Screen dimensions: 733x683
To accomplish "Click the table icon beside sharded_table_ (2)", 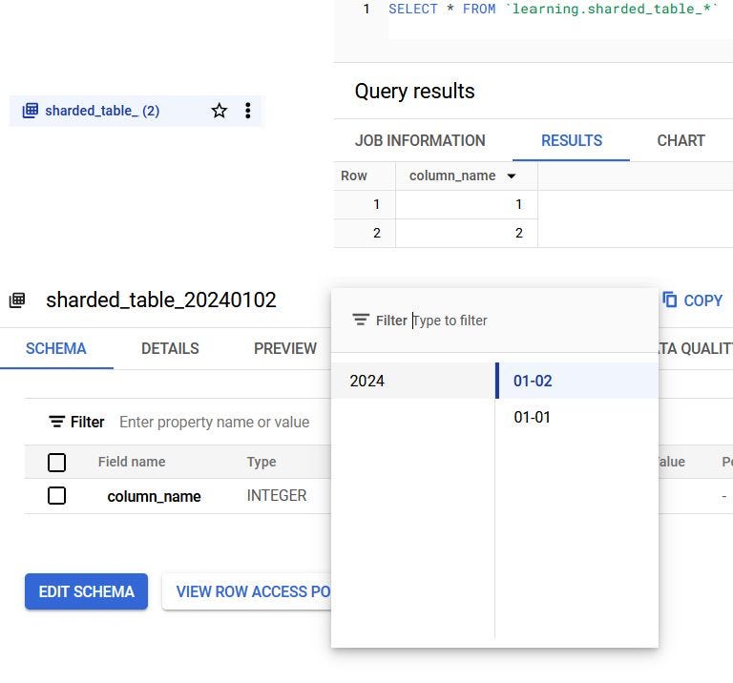I will pos(31,111).
